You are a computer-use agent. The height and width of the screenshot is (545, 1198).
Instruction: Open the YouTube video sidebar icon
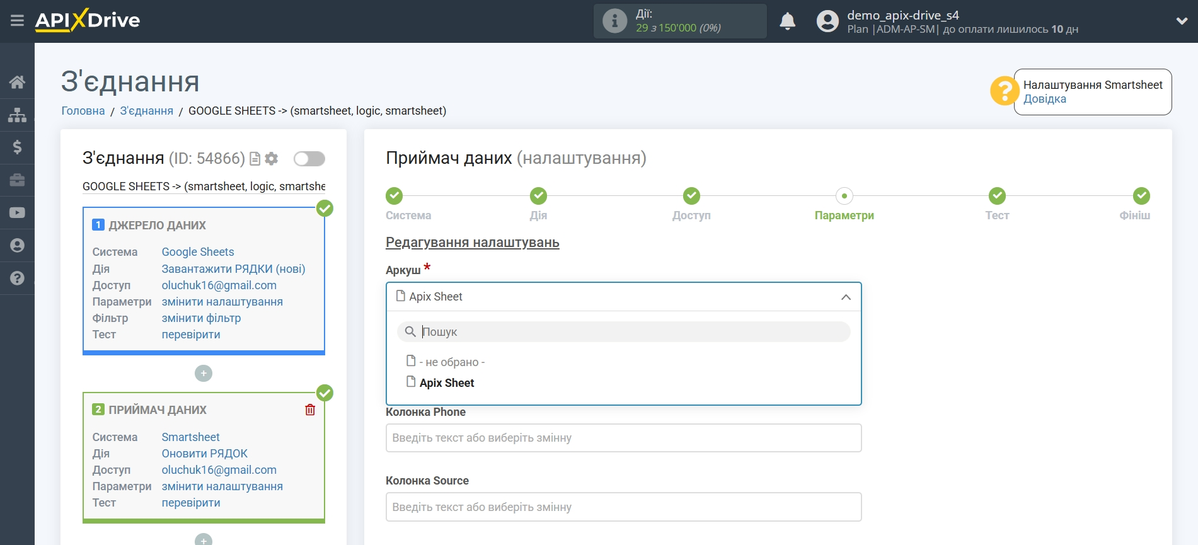pyautogui.click(x=17, y=213)
